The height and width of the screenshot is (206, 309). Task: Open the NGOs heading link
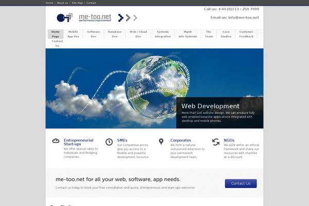coord(229,141)
